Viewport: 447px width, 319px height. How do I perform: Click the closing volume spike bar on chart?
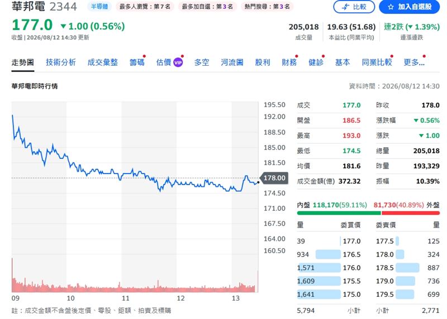point(258,281)
